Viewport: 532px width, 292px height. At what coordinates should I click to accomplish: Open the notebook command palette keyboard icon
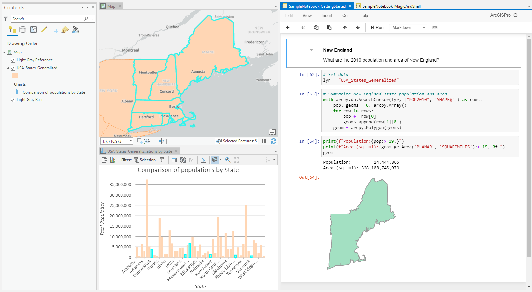point(435,28)
